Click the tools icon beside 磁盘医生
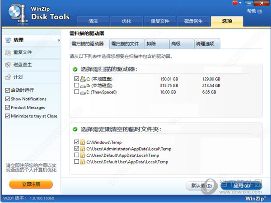 point(8,65)
